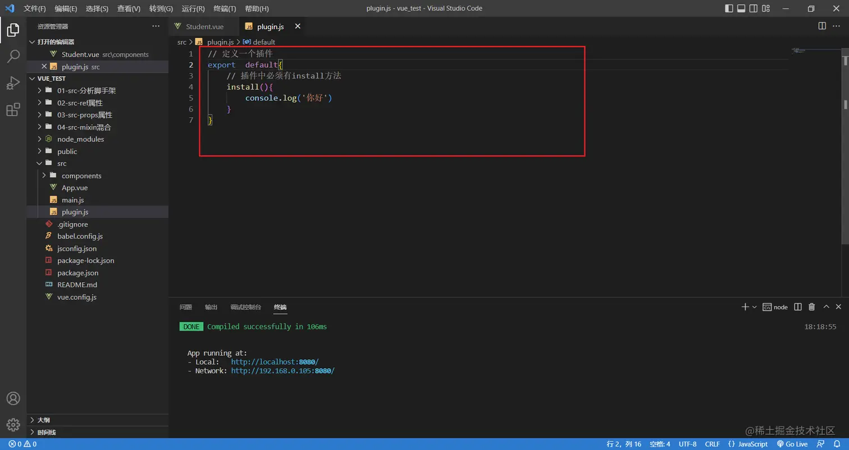Expand the 04-src-mixin混合 folder

[98, 127]
